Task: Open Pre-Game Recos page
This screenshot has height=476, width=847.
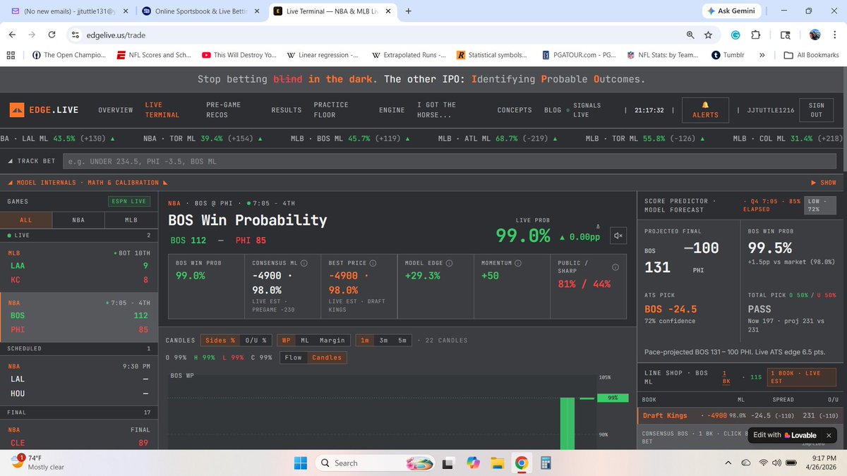Action: (223, 109)
